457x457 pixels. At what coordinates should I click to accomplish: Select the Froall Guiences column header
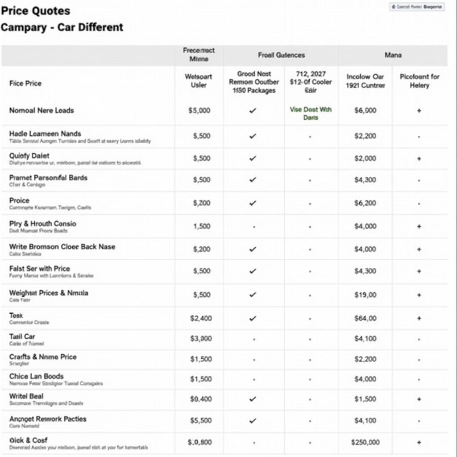[281, 55]
